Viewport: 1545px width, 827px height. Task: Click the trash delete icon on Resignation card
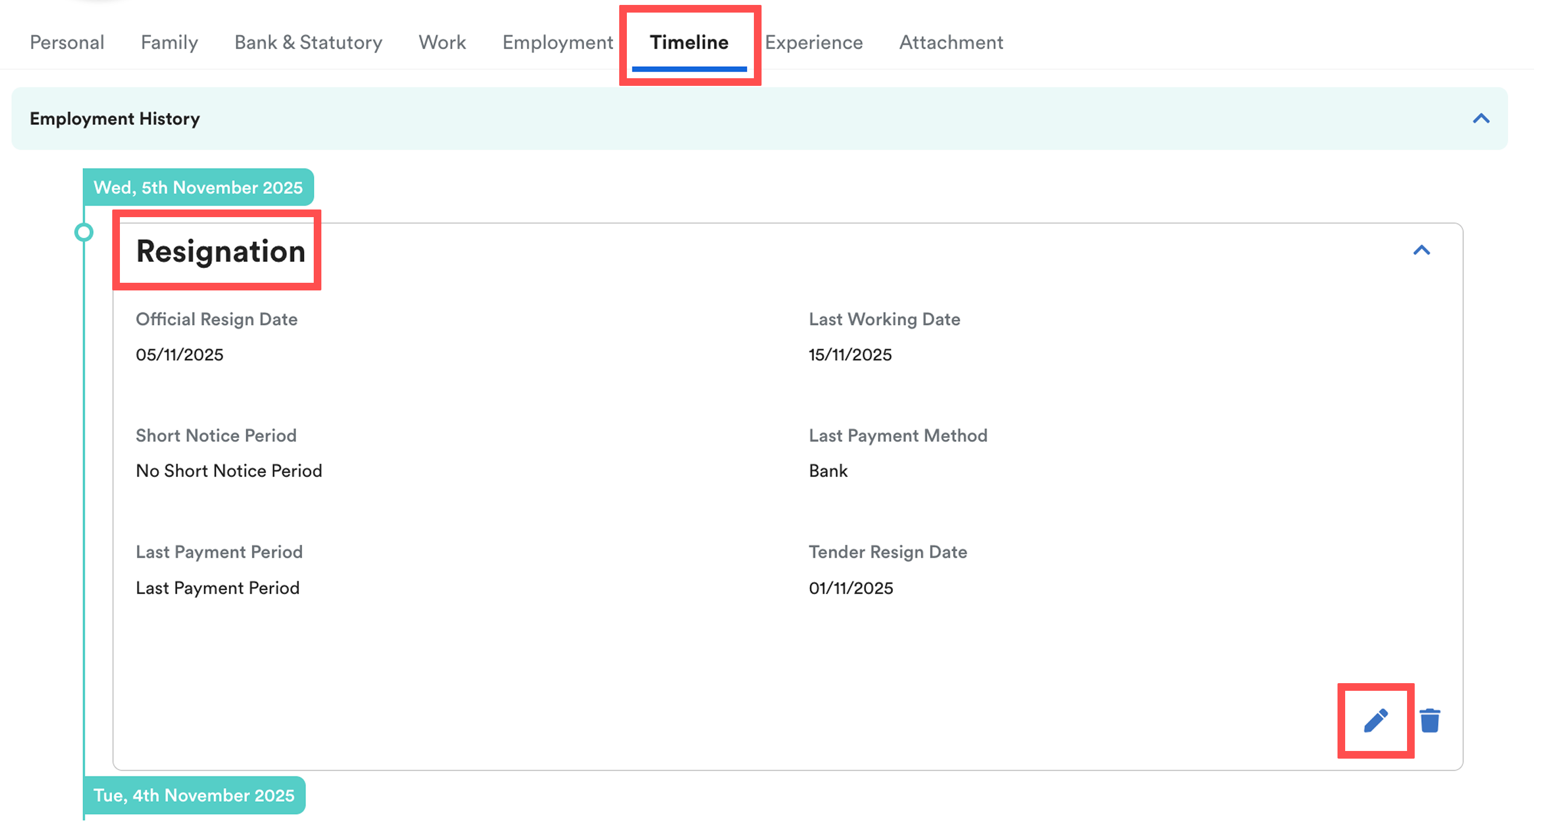pos(1430,720)
